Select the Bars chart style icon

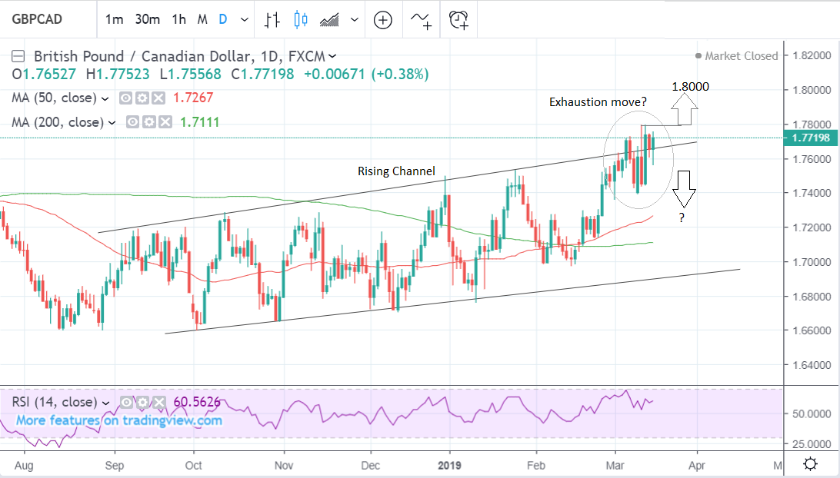272,19
